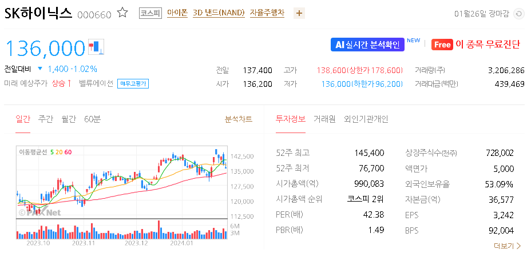Click the 52주 최저 value 76,700
This screenshot has height=257, width=531.
point(371,168)
